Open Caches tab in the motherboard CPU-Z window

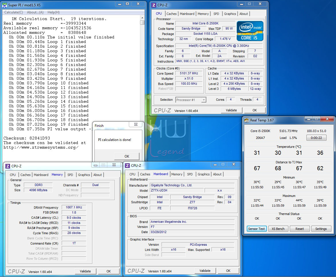click(x=145, y=174)
